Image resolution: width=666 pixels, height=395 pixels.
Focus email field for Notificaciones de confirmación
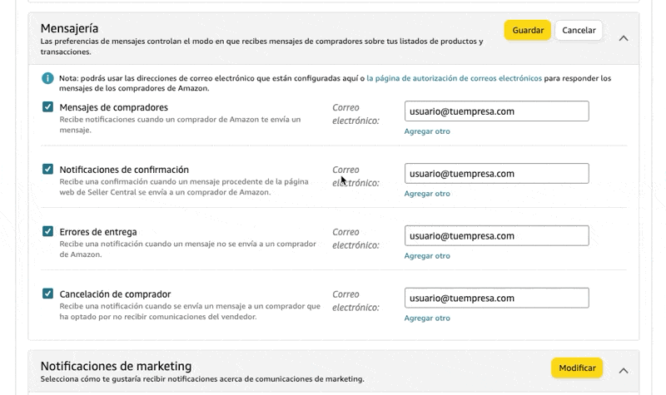pyautogui.click(x=496, y=174)
